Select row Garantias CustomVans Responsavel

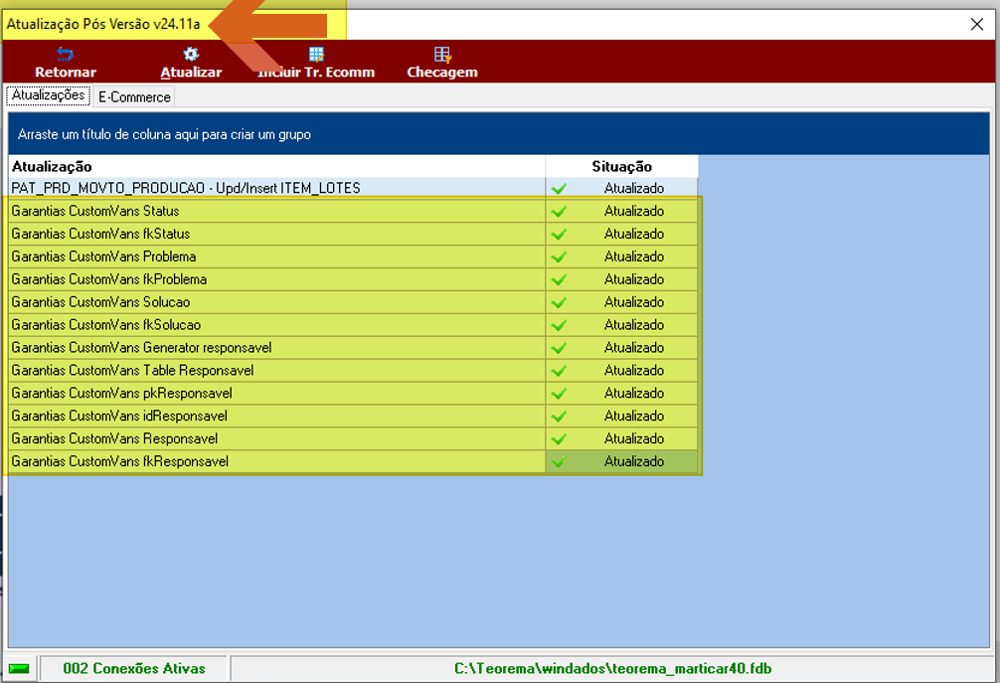[353, 438]
